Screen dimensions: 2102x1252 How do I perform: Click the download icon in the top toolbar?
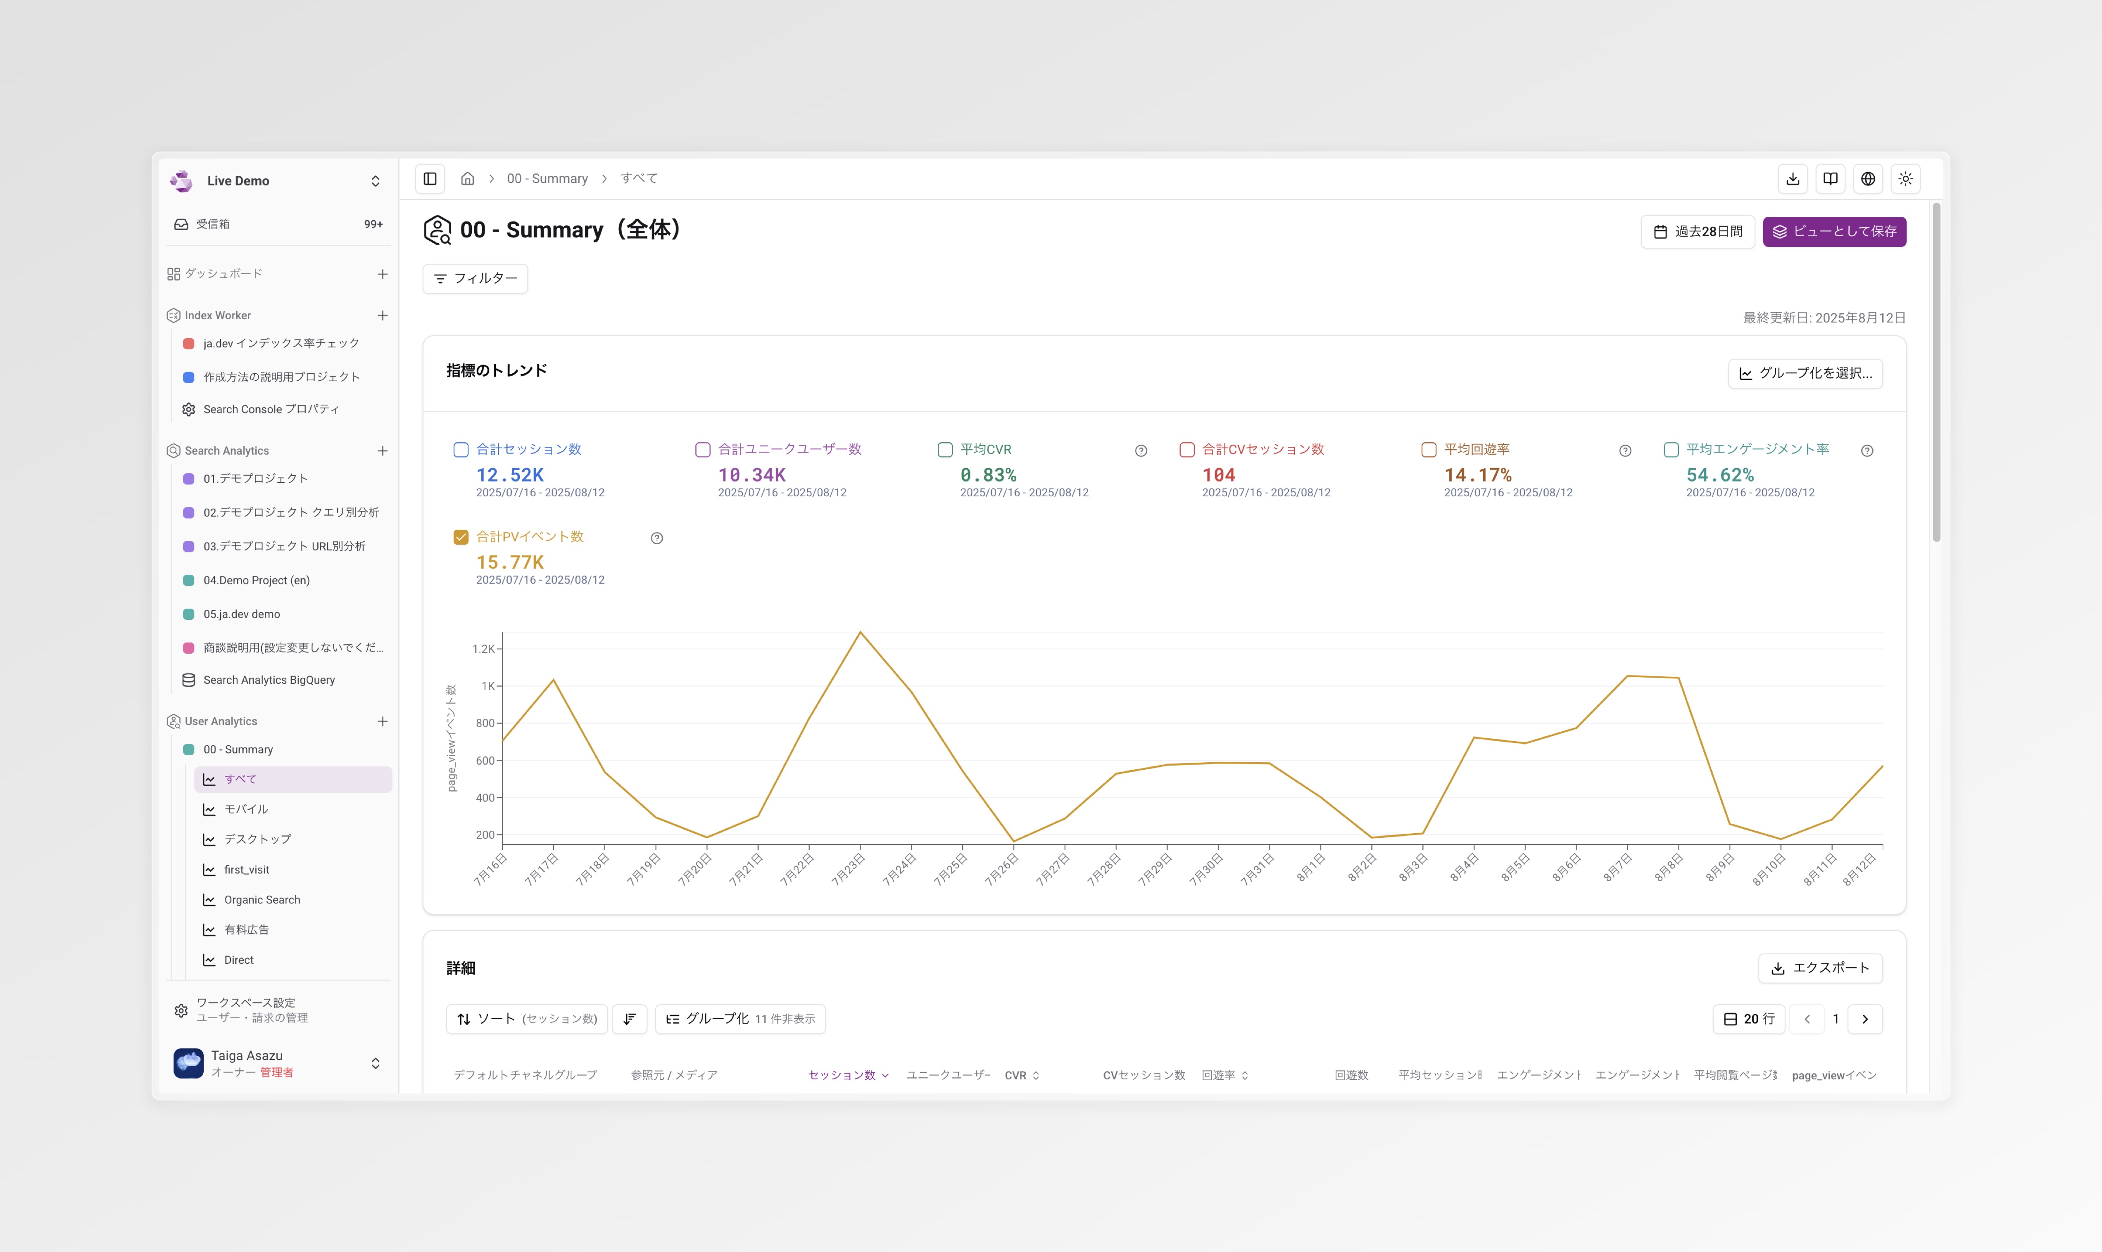coord(1793,178)
